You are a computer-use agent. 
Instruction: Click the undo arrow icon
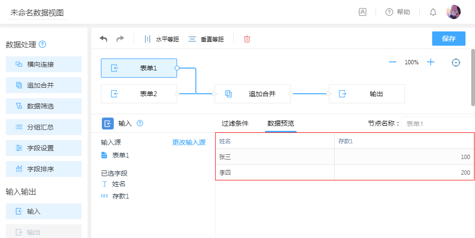(103, 39)
